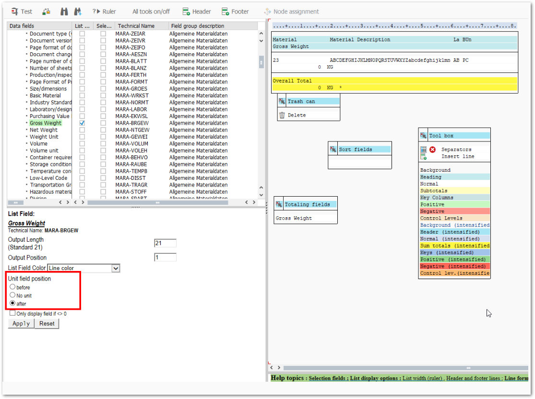Toggle All tools on/off
Viewport: 535px width, 399px height.
click(x=151, y=12)
